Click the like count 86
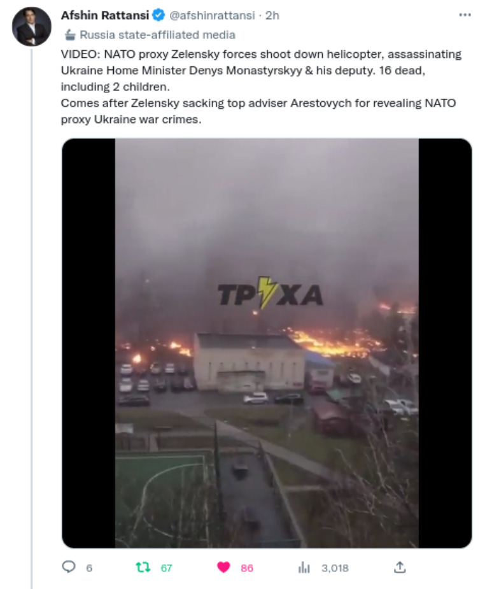This screenshot has height=589, width=485. pyautogui.click(x=246, y=568)
